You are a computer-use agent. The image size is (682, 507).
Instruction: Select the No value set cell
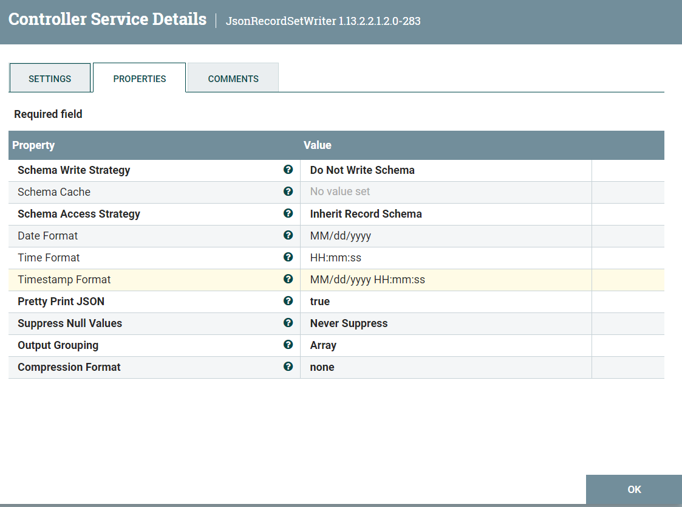[339, 192]
